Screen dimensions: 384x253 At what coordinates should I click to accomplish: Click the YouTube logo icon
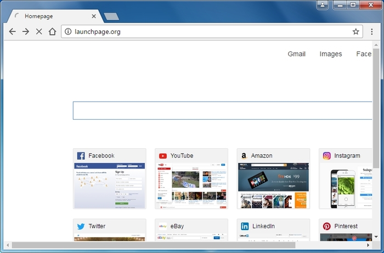point(162,156)
